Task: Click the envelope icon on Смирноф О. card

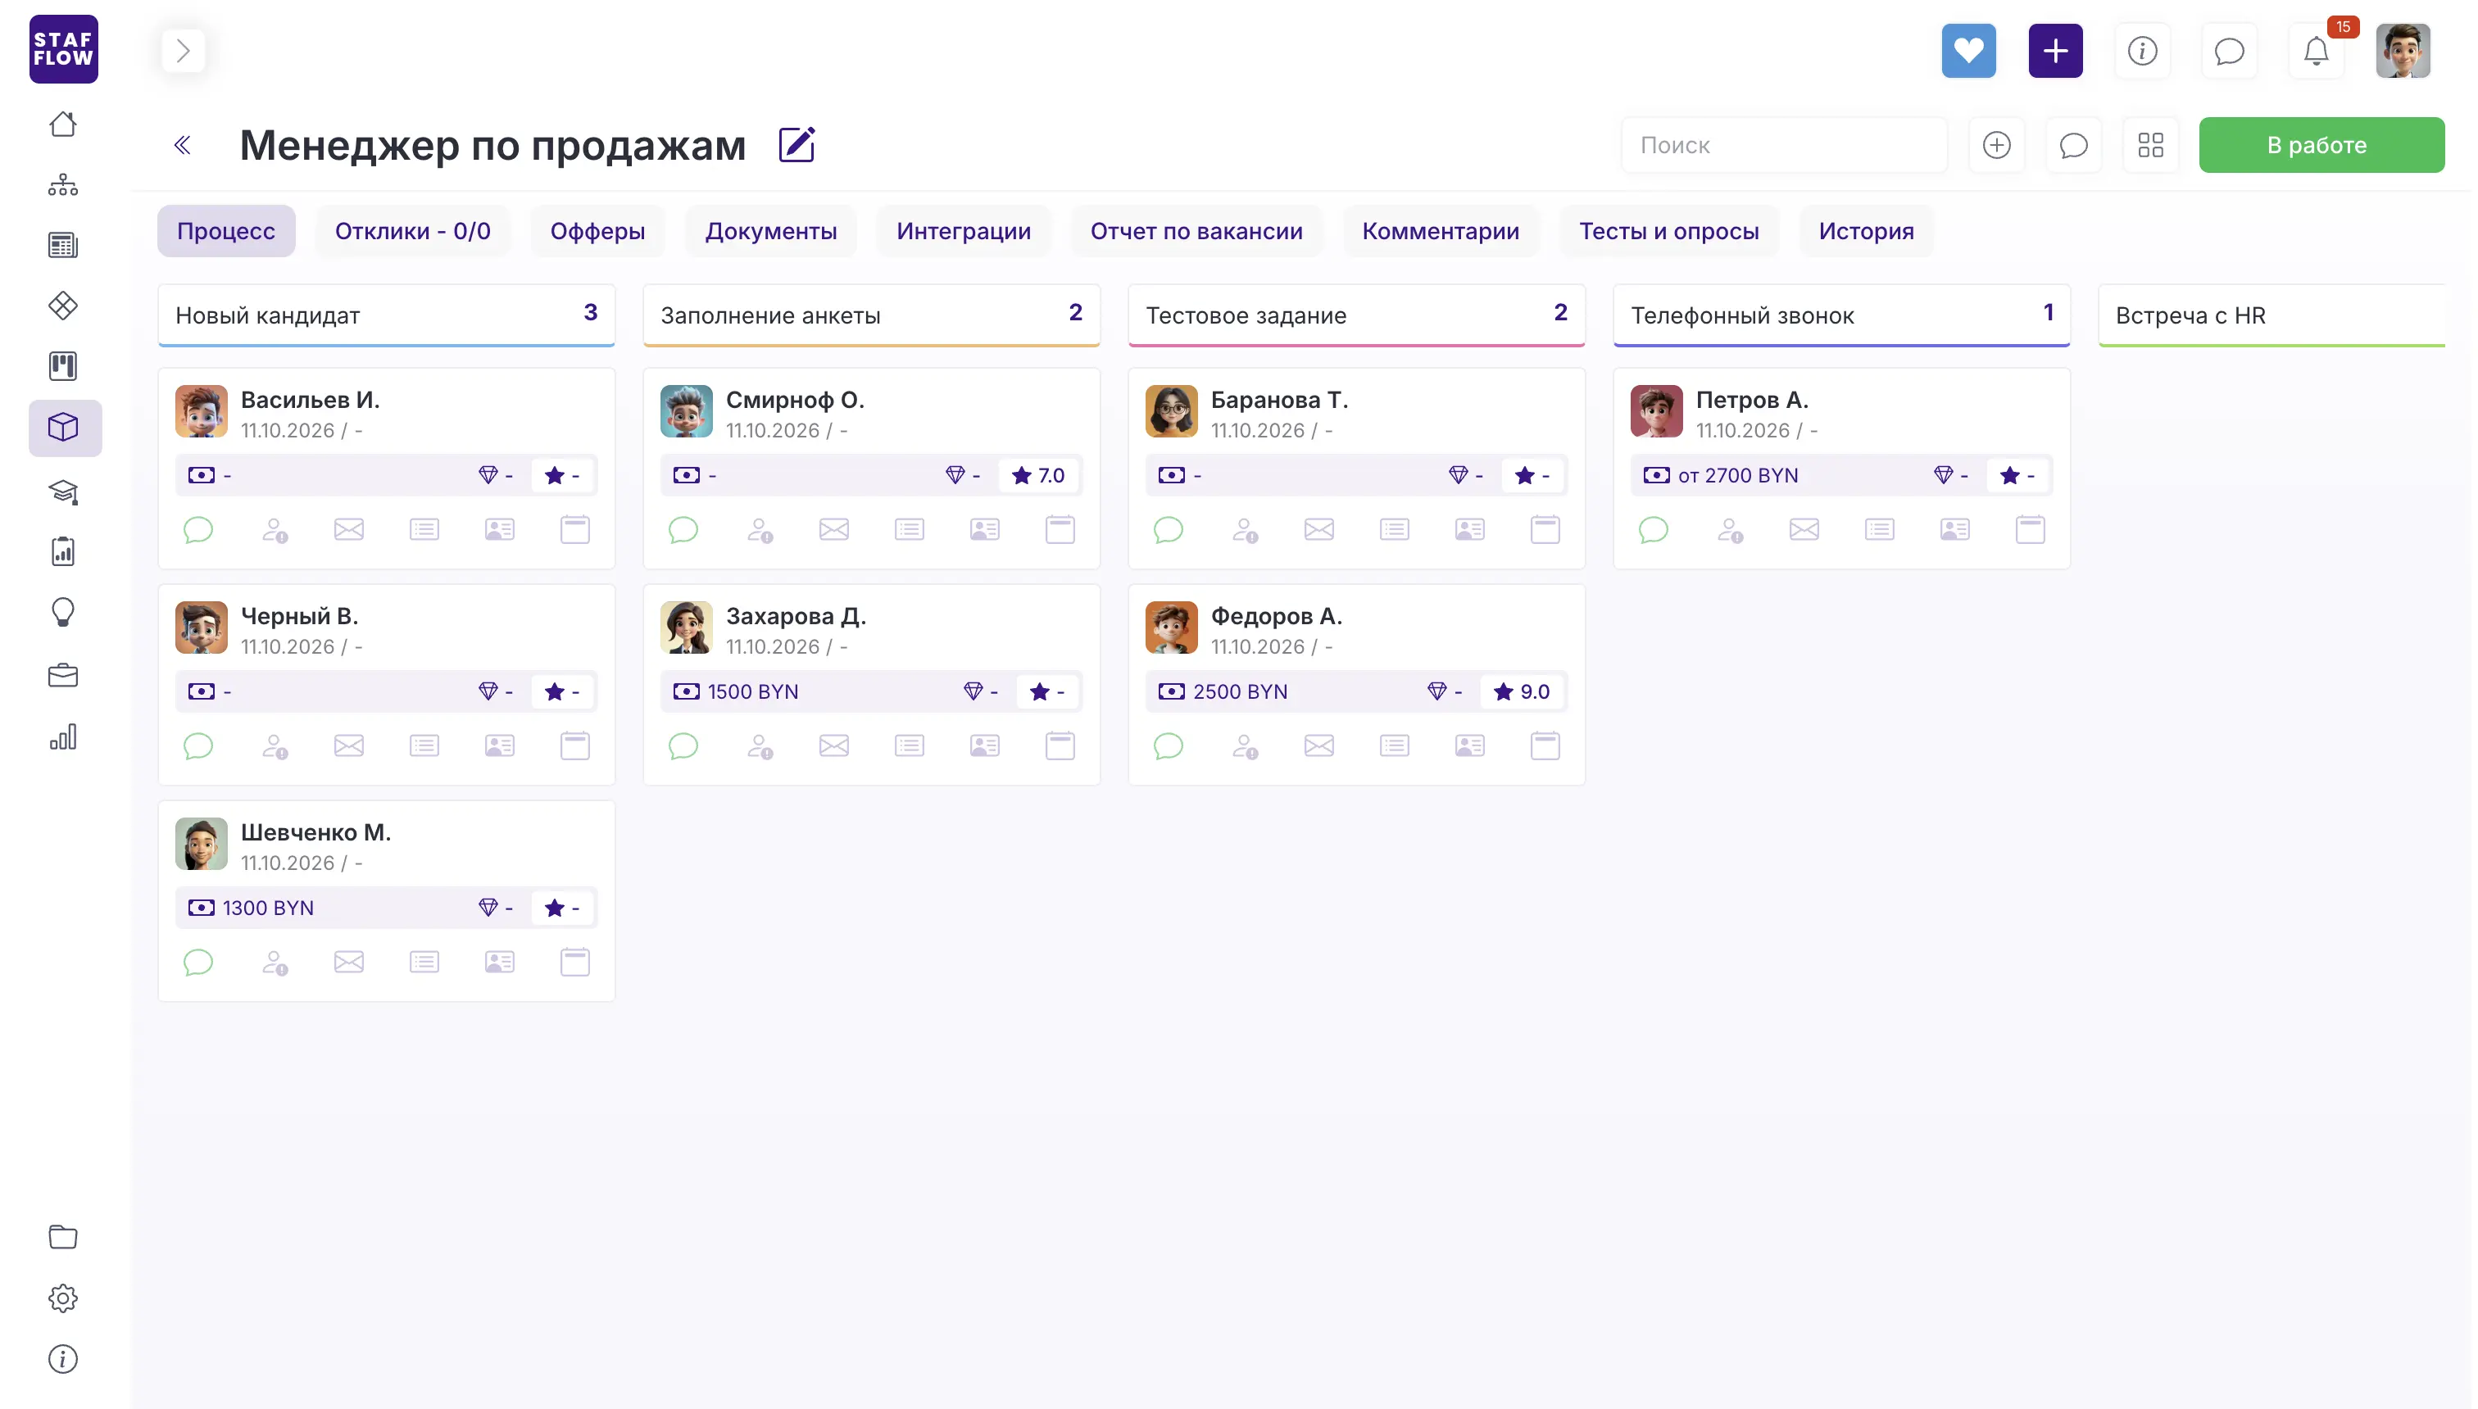Action: 833,529
